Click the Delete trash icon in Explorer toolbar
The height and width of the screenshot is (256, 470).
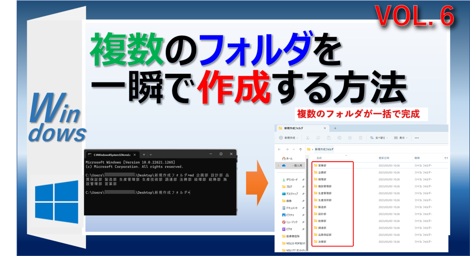(x=360, y=138)
